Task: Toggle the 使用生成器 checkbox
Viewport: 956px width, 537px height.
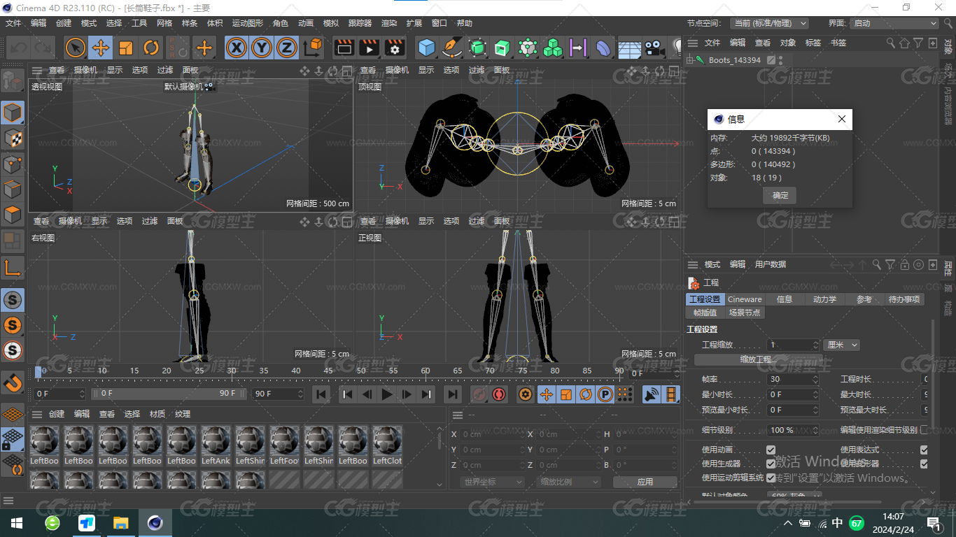Action: pyautogui.click(x=771, y=464)
